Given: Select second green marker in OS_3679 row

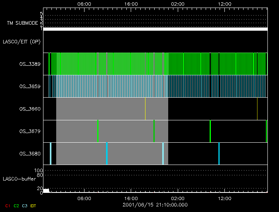Looking at the screenshot, I should 154,131.
